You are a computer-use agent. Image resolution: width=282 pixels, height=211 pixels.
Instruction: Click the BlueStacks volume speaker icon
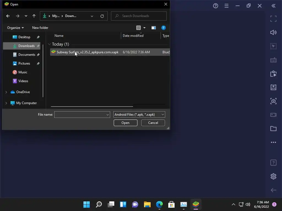coord(273,32)
